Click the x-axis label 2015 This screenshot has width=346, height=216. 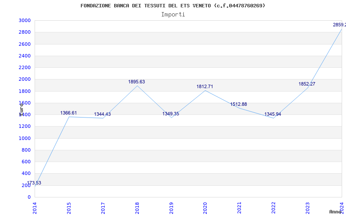(x=69, y=208)
